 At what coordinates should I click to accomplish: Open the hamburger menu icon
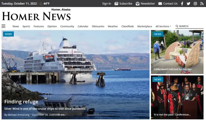(x=3, y=26)
